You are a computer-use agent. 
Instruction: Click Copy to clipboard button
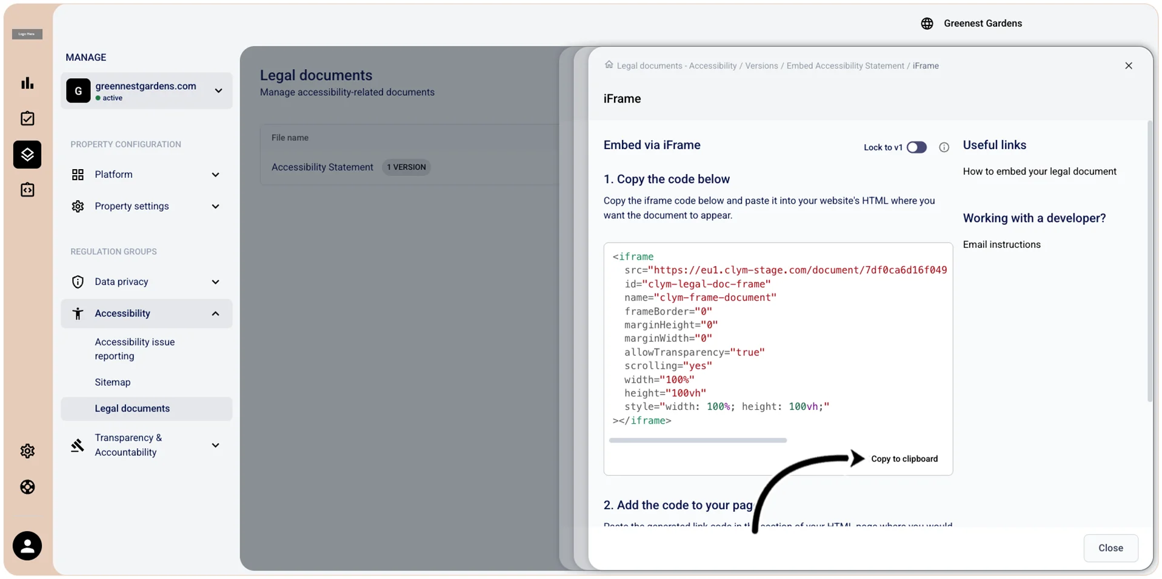point(904,459)
